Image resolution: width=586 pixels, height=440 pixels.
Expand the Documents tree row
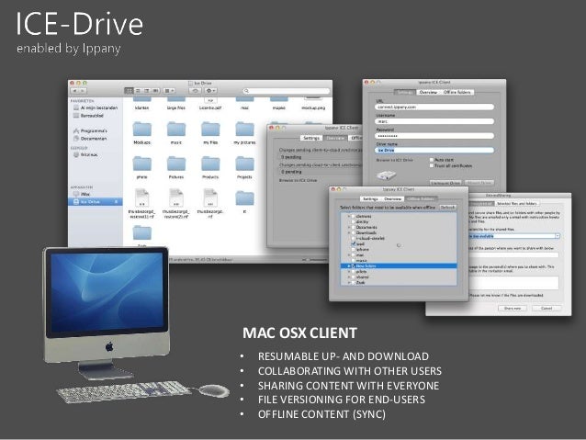[349, 227]
